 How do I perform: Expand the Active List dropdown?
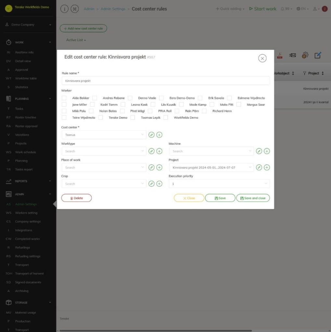76,40
